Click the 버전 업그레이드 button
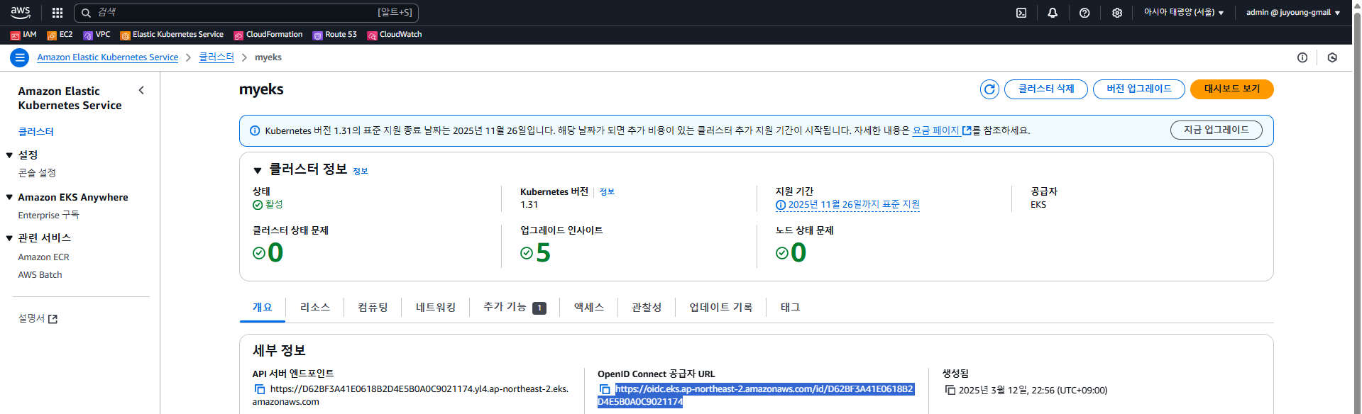Viewport: 1362px width, 414px height. 1139,89
